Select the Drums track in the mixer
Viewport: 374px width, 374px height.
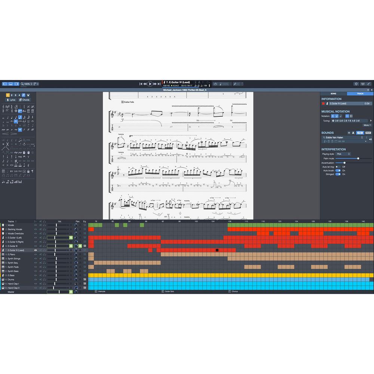point(10,279)
